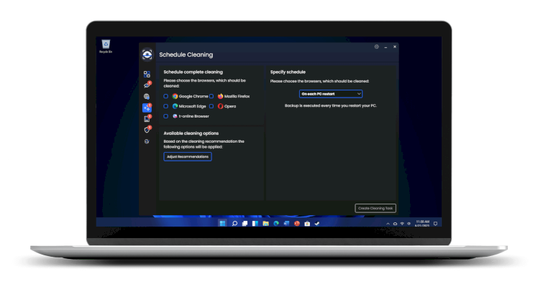This screenshot has height=289, width=538.
Task: Open Widgets from the taskbar
Action: tap(255, 223)
